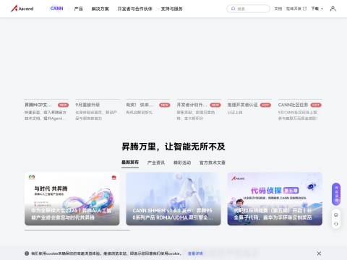
Task: Click the external-link icon beside 在线开发
Action: tap(304, 9)
